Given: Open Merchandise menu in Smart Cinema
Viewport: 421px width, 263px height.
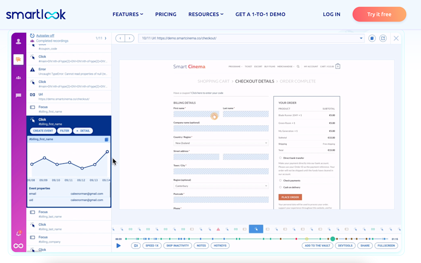Looking at the screenshot, I should click(286, 66).
